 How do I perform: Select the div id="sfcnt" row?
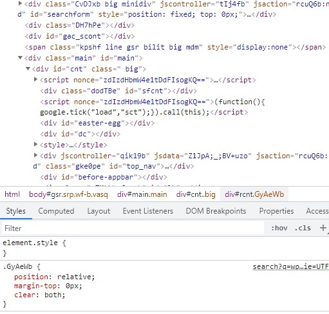tap(118, 91)
